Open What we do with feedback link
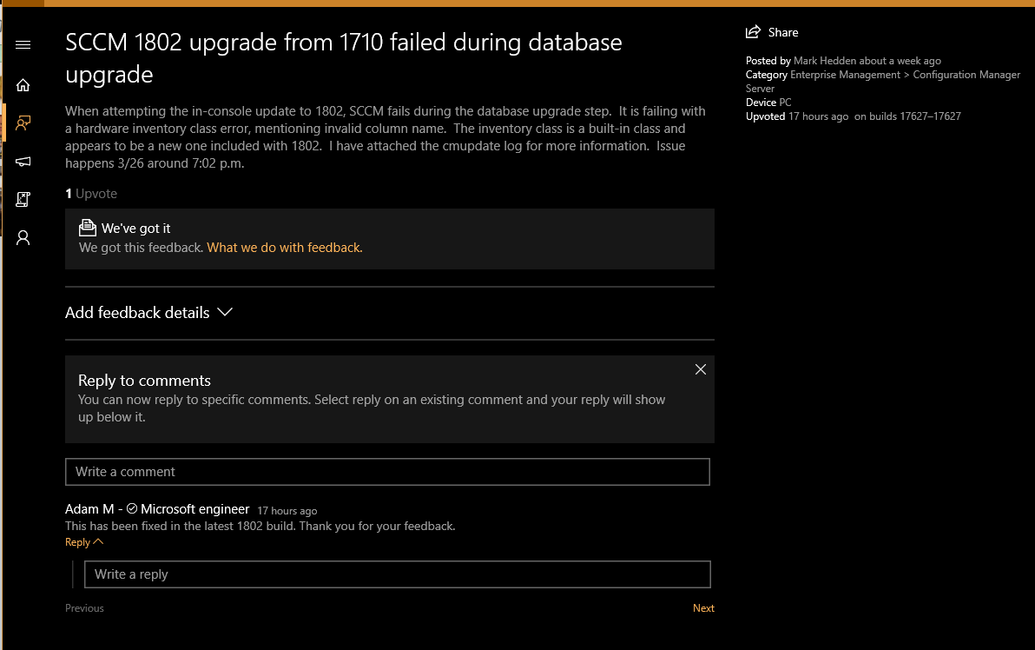The height and width of the screenshot is (650, 1035). point(285,248)
